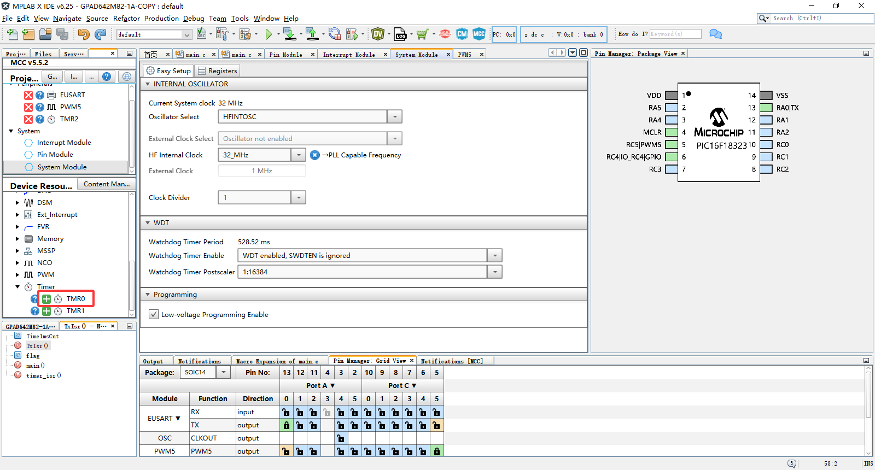Click Make and Program Device download icon
Viewport: 875px width, 470px height.
(x=290, y=34)
